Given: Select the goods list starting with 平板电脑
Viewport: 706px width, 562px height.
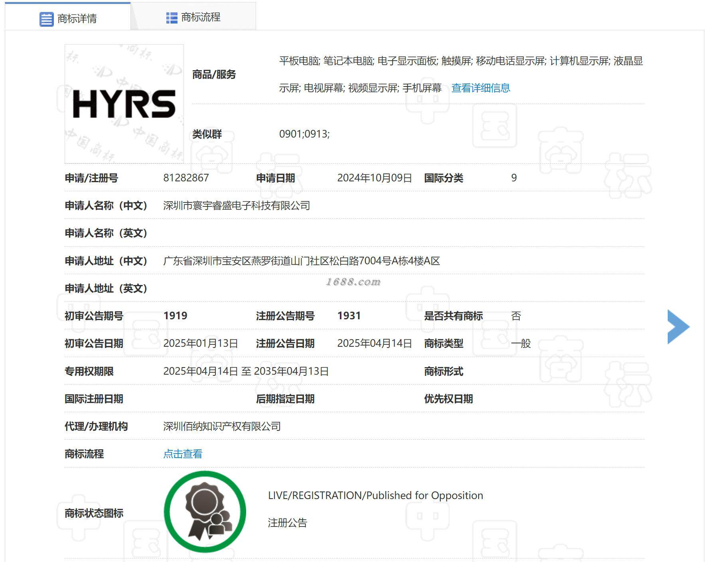Looking at the screenshot, I should coord(461,75).
